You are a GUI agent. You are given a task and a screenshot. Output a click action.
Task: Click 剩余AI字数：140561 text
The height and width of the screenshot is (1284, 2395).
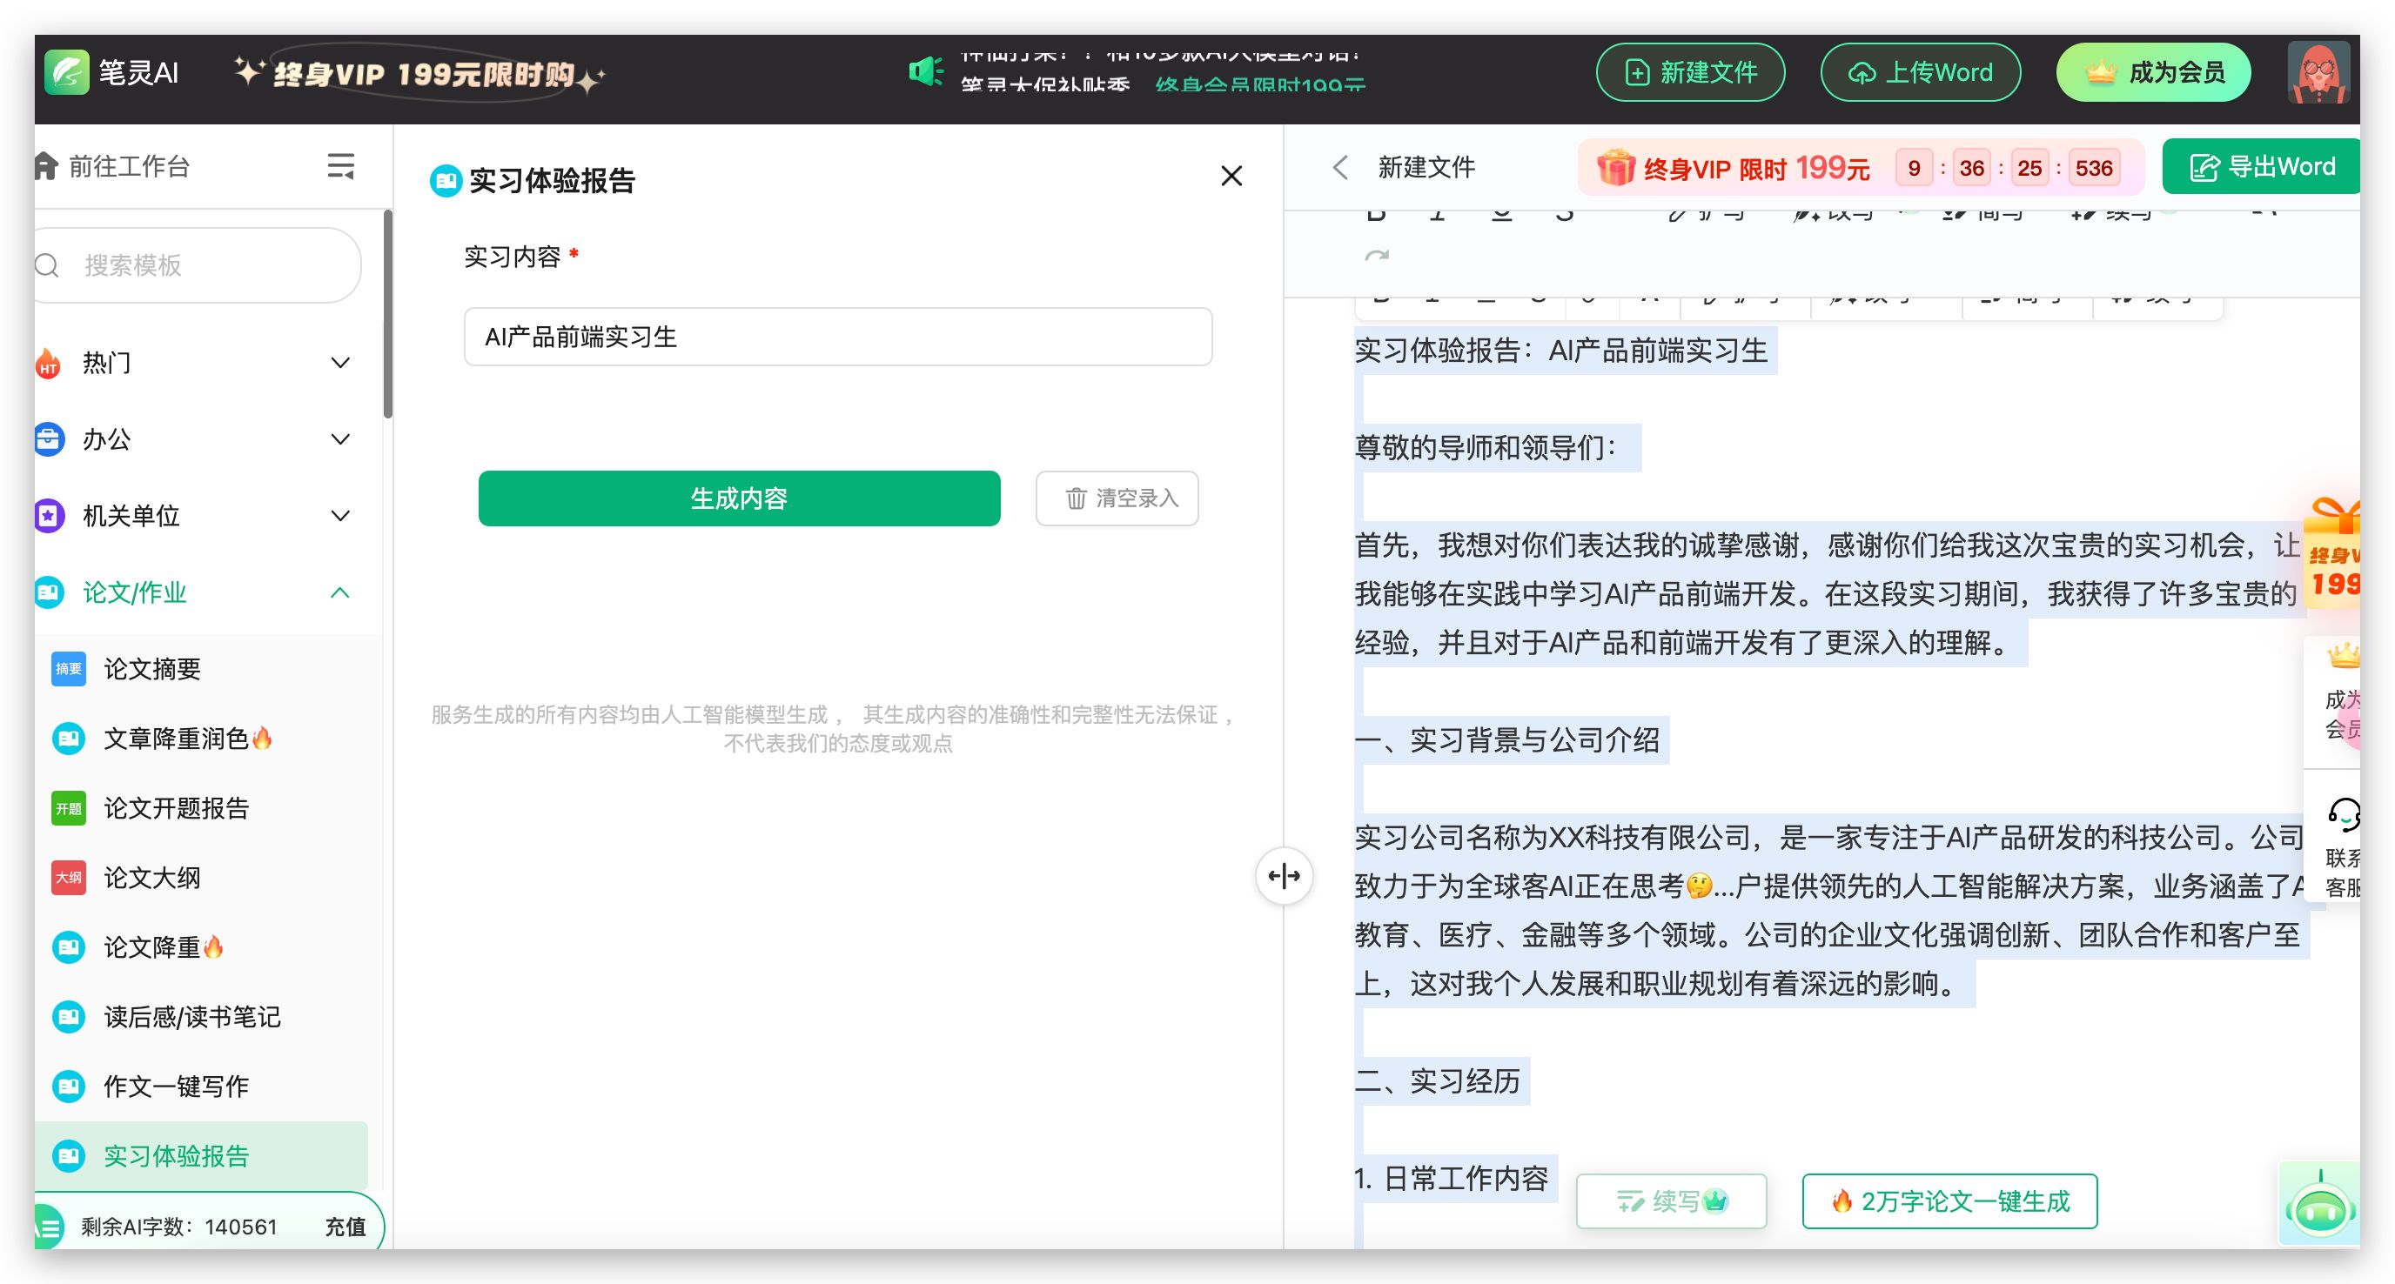179,1227
